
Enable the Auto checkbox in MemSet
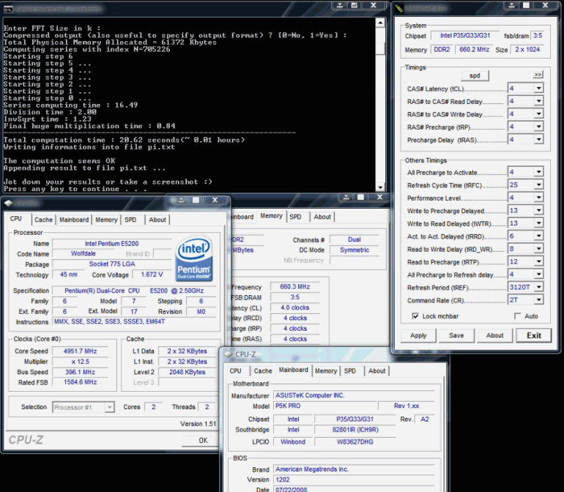[518, 316]
